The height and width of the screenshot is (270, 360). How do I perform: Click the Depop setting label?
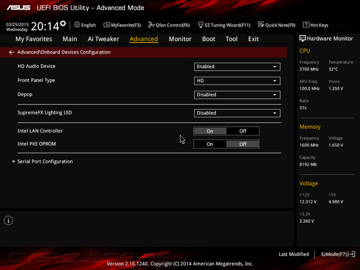click(25, 94)
